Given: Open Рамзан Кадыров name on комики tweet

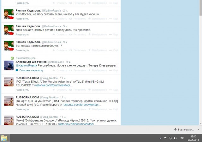Looking at the screenshot, I should click(x=28, y=42).
